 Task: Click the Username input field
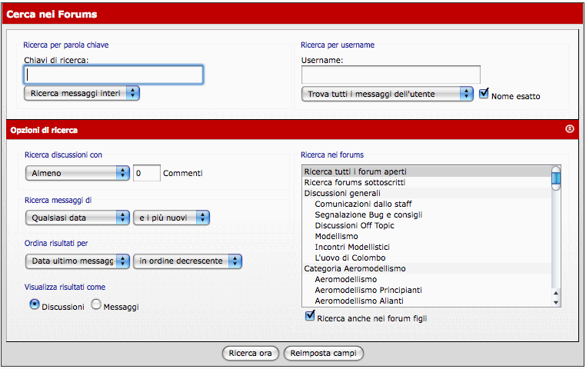click(391, 75)
